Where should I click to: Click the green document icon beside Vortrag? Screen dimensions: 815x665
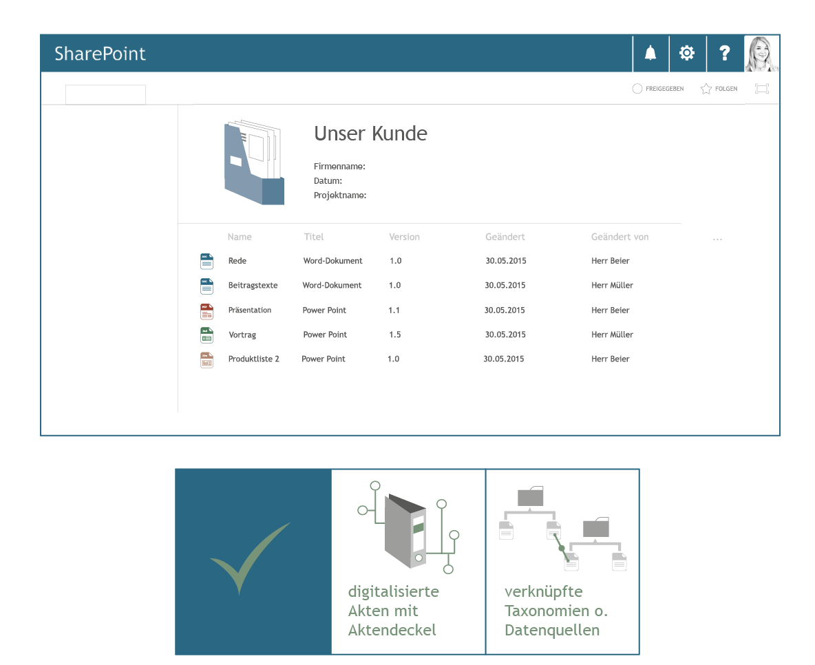[207, 335]
